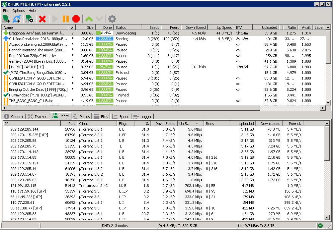
Task: Switch to the Pieces tab
Action: tap(81, 116)
